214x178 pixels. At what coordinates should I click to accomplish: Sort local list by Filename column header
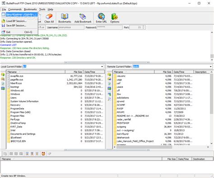[x=36, y=72]
